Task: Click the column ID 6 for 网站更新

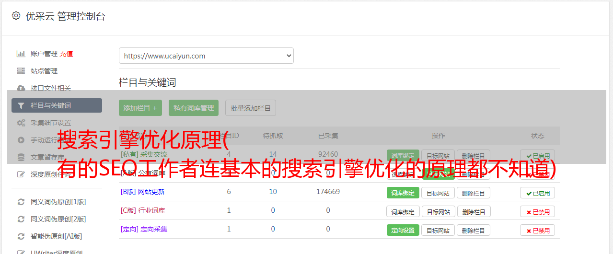Action: coord(229,192)
